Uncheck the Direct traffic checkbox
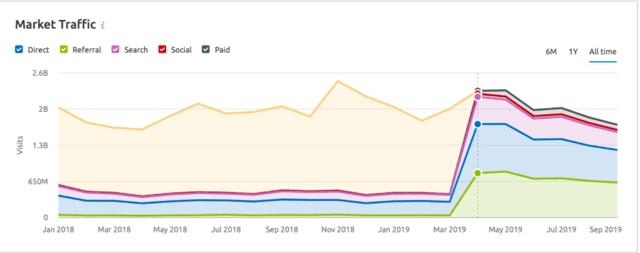 pyautogui.click(x=19, y=50)
